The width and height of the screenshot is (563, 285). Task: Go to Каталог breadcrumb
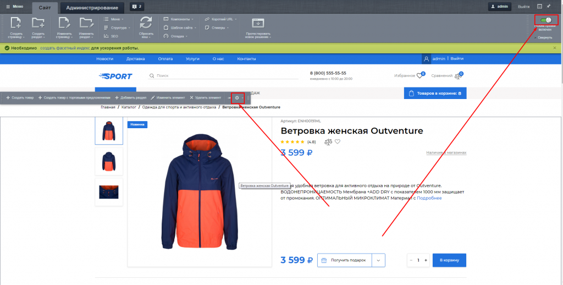[129, 107]
